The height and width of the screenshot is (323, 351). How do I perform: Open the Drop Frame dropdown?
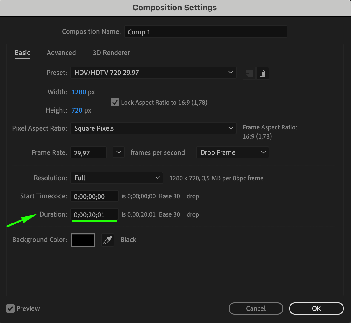232,152
